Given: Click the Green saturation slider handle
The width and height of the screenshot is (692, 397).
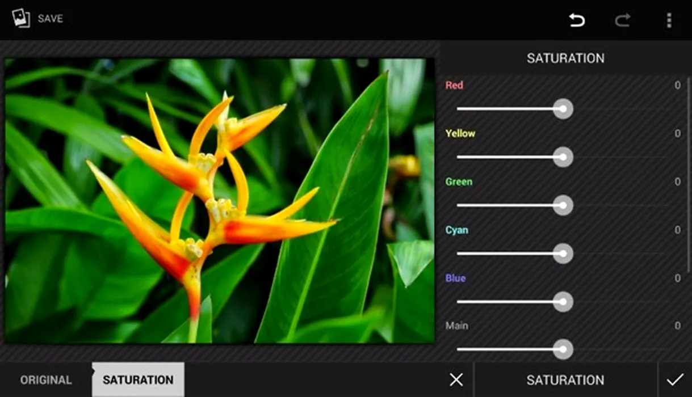Looking at the screenshot, I should pyautogui.click(x=563, y=205).
